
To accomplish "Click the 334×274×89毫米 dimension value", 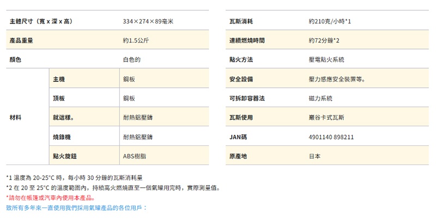I will (x=148, y=21).
